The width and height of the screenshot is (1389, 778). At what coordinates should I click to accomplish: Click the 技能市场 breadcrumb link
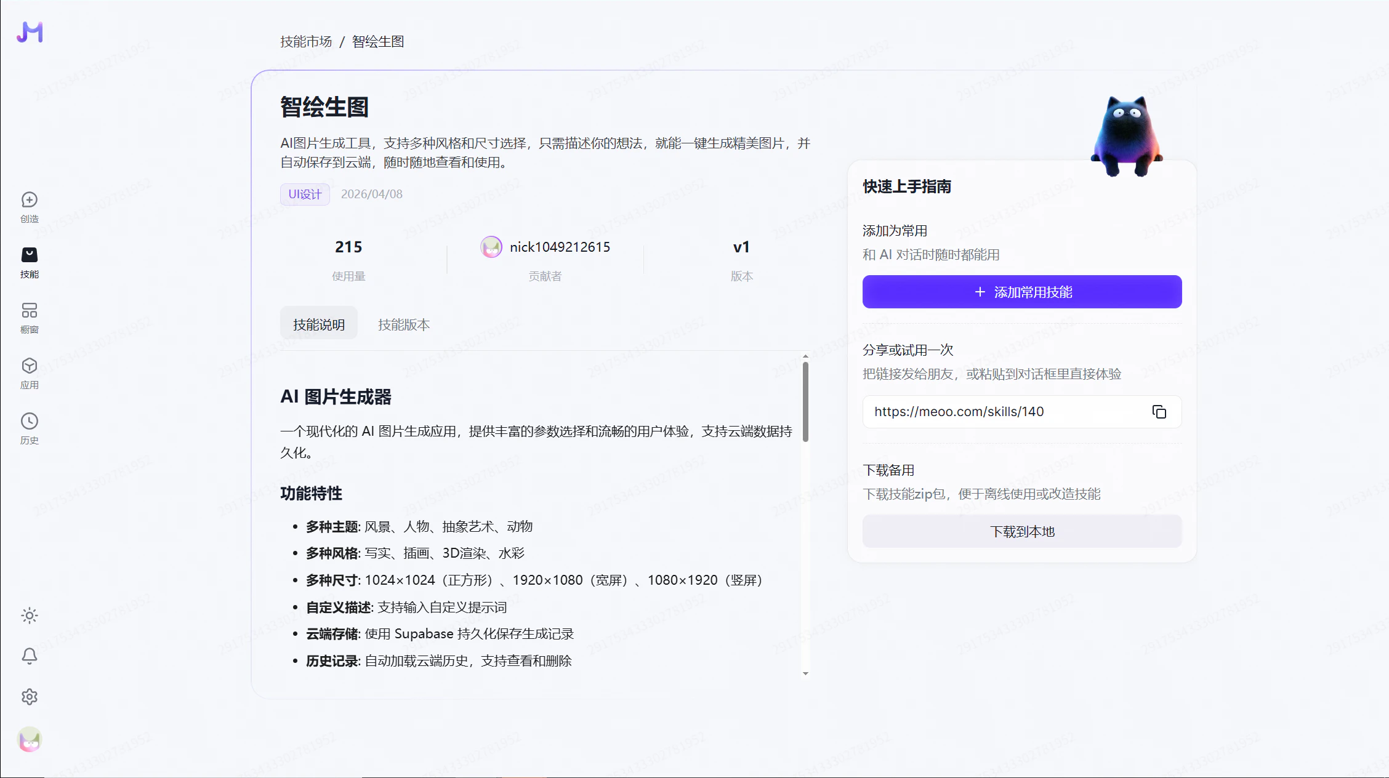point(306,41)
